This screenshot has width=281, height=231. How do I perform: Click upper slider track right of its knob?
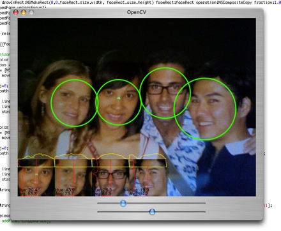[166, 203]
